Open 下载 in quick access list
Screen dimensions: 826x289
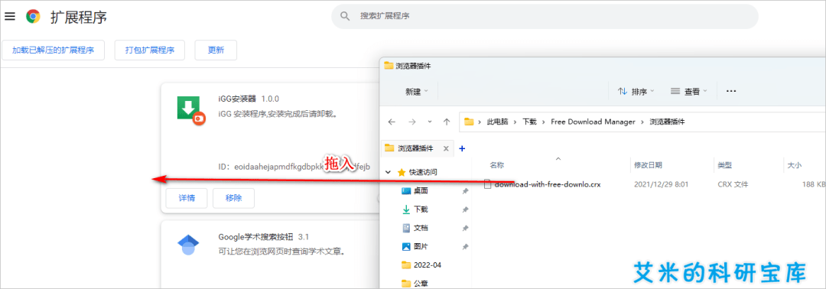pyautogui.click(x=421, y=209)
